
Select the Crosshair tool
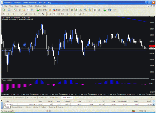click(8, 14)
